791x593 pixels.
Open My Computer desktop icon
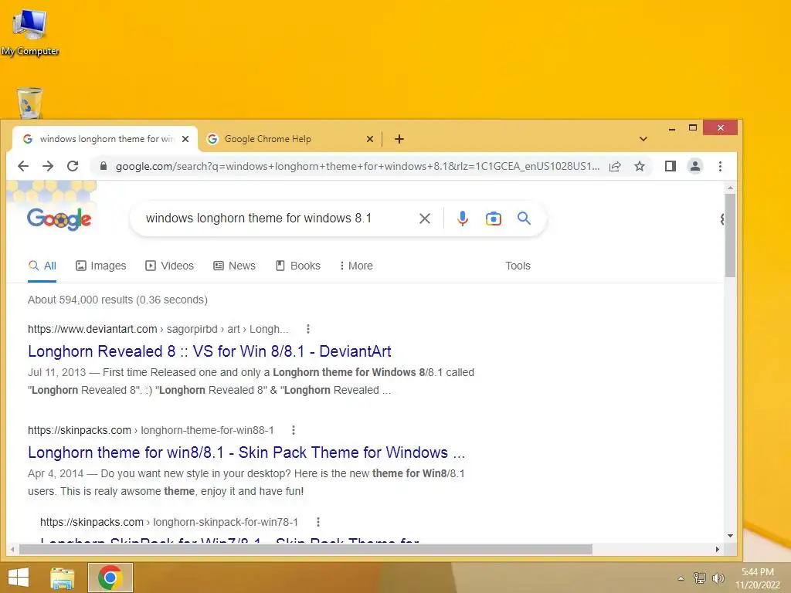[30, 32]
